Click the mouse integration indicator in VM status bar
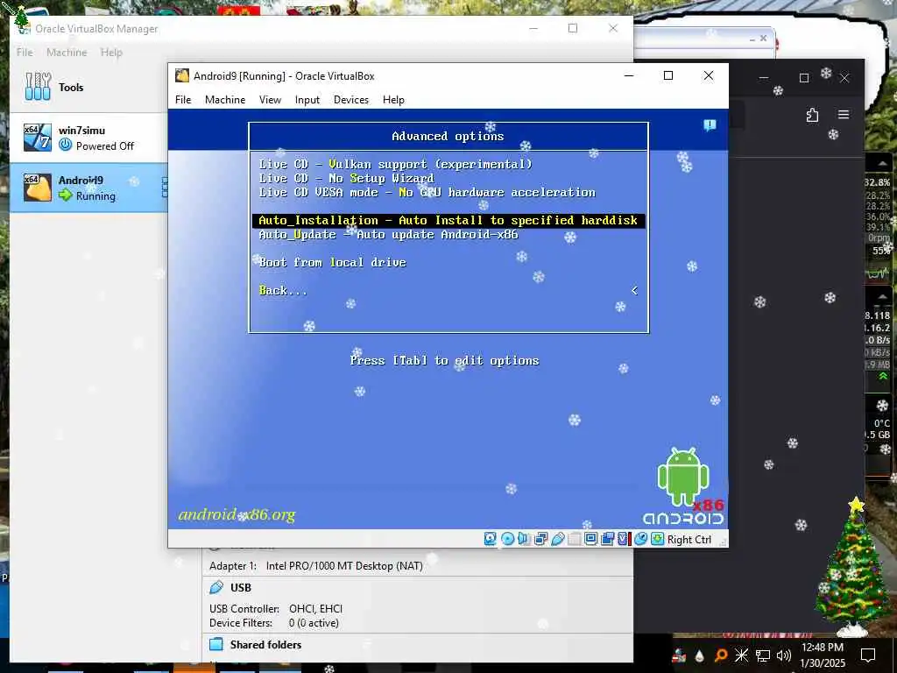 pos(640,539)
